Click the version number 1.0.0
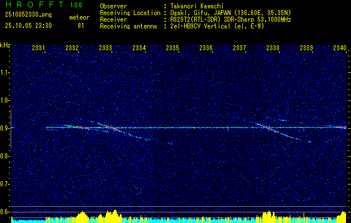 76,4
